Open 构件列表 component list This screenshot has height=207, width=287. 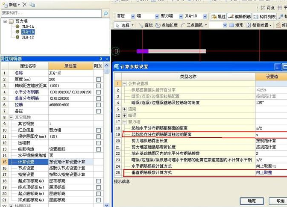pyautogui.click(x=265, y=16)
